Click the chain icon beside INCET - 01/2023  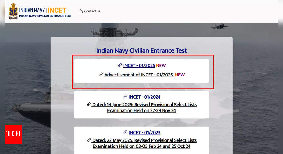(125, 132)
